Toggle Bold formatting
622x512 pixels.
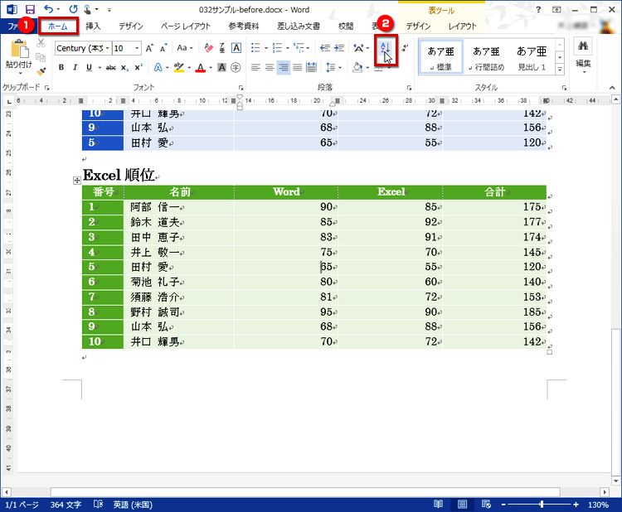[x=61, y=68]
